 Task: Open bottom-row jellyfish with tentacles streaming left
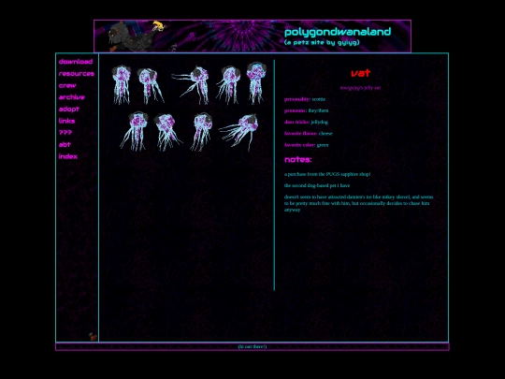tap(238, 132)
